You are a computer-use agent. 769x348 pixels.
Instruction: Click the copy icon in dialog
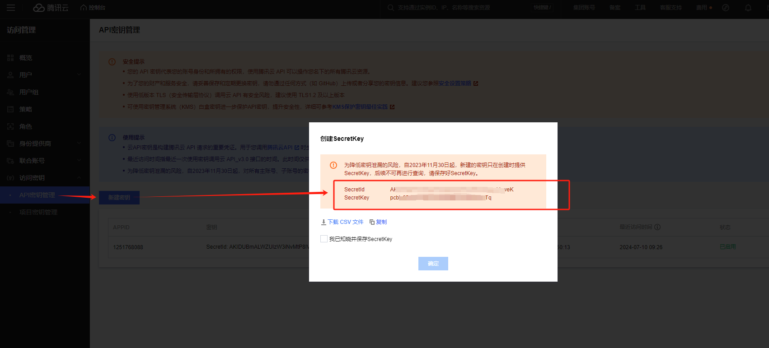coord(372,222)
